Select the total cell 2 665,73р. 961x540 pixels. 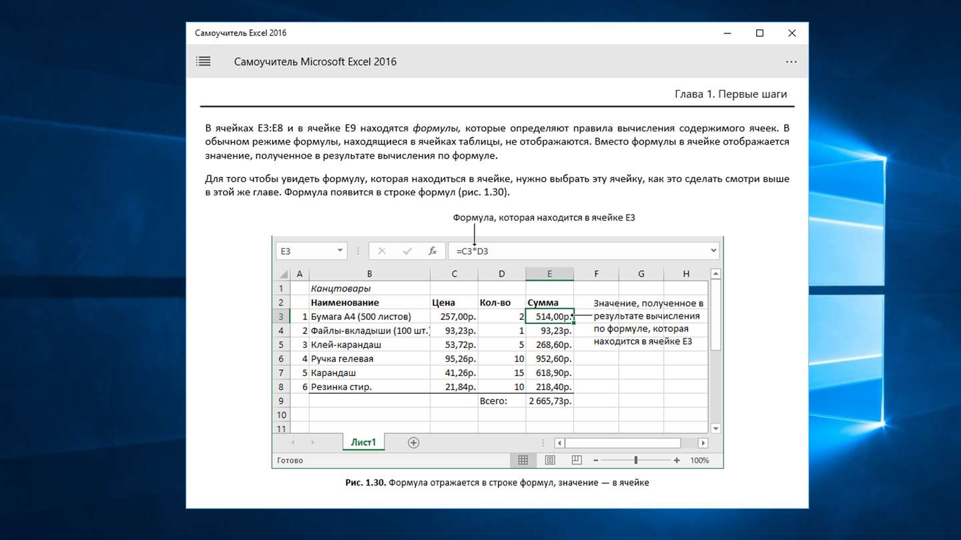(549, 401)
